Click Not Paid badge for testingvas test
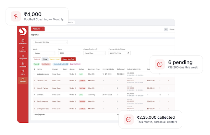Viewport: 210px width, 135px height. coord(82,109)
